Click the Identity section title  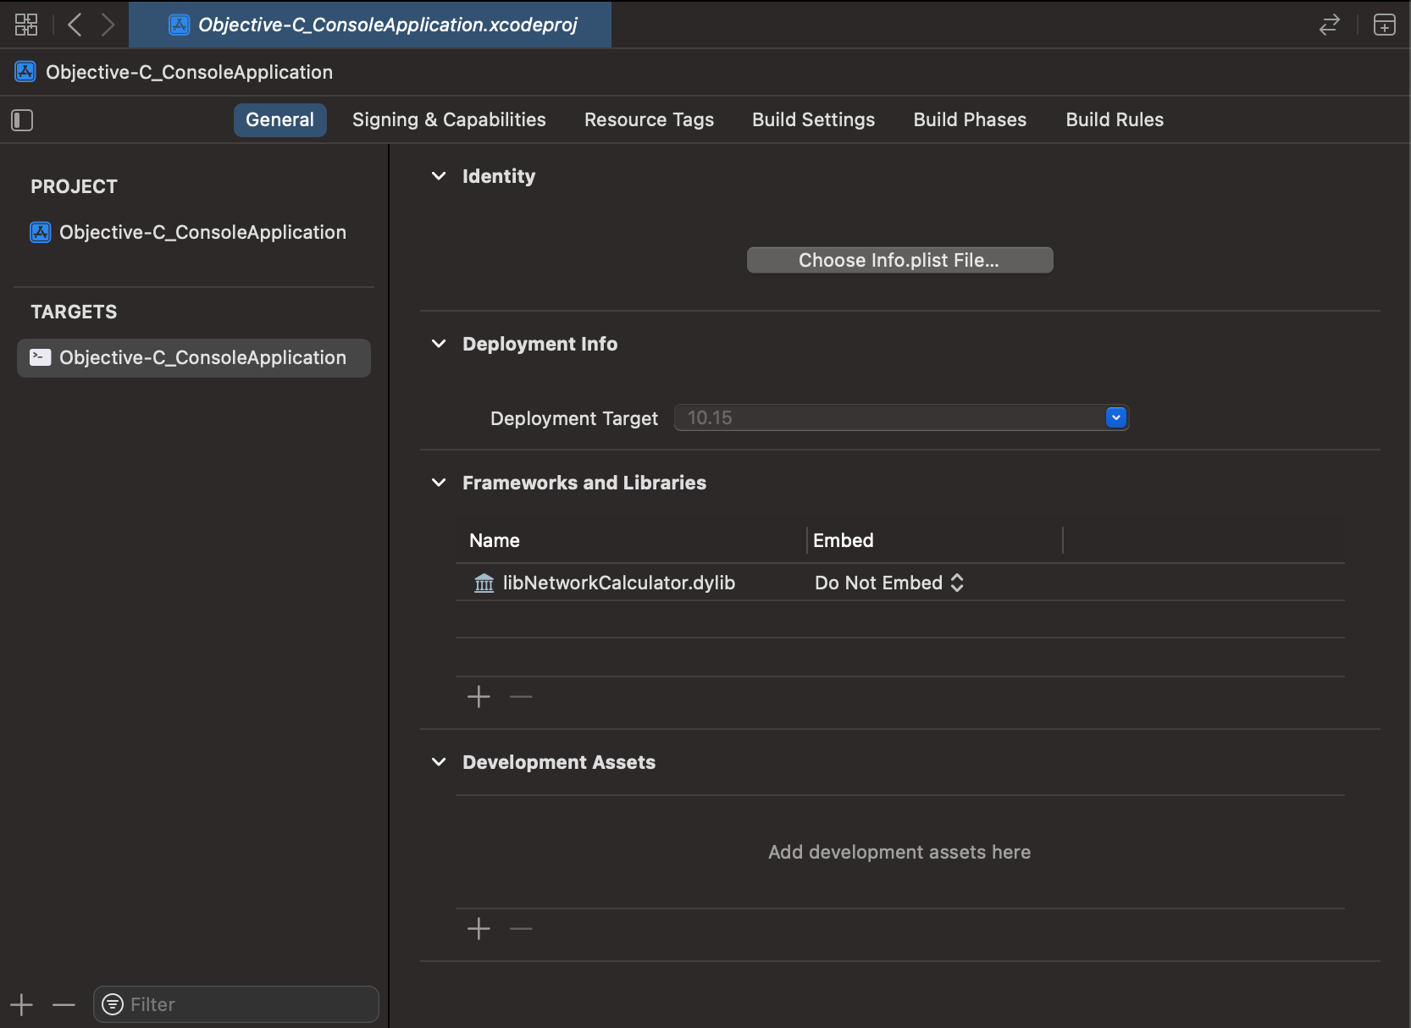pyautogui.click(x=499, y=176)
